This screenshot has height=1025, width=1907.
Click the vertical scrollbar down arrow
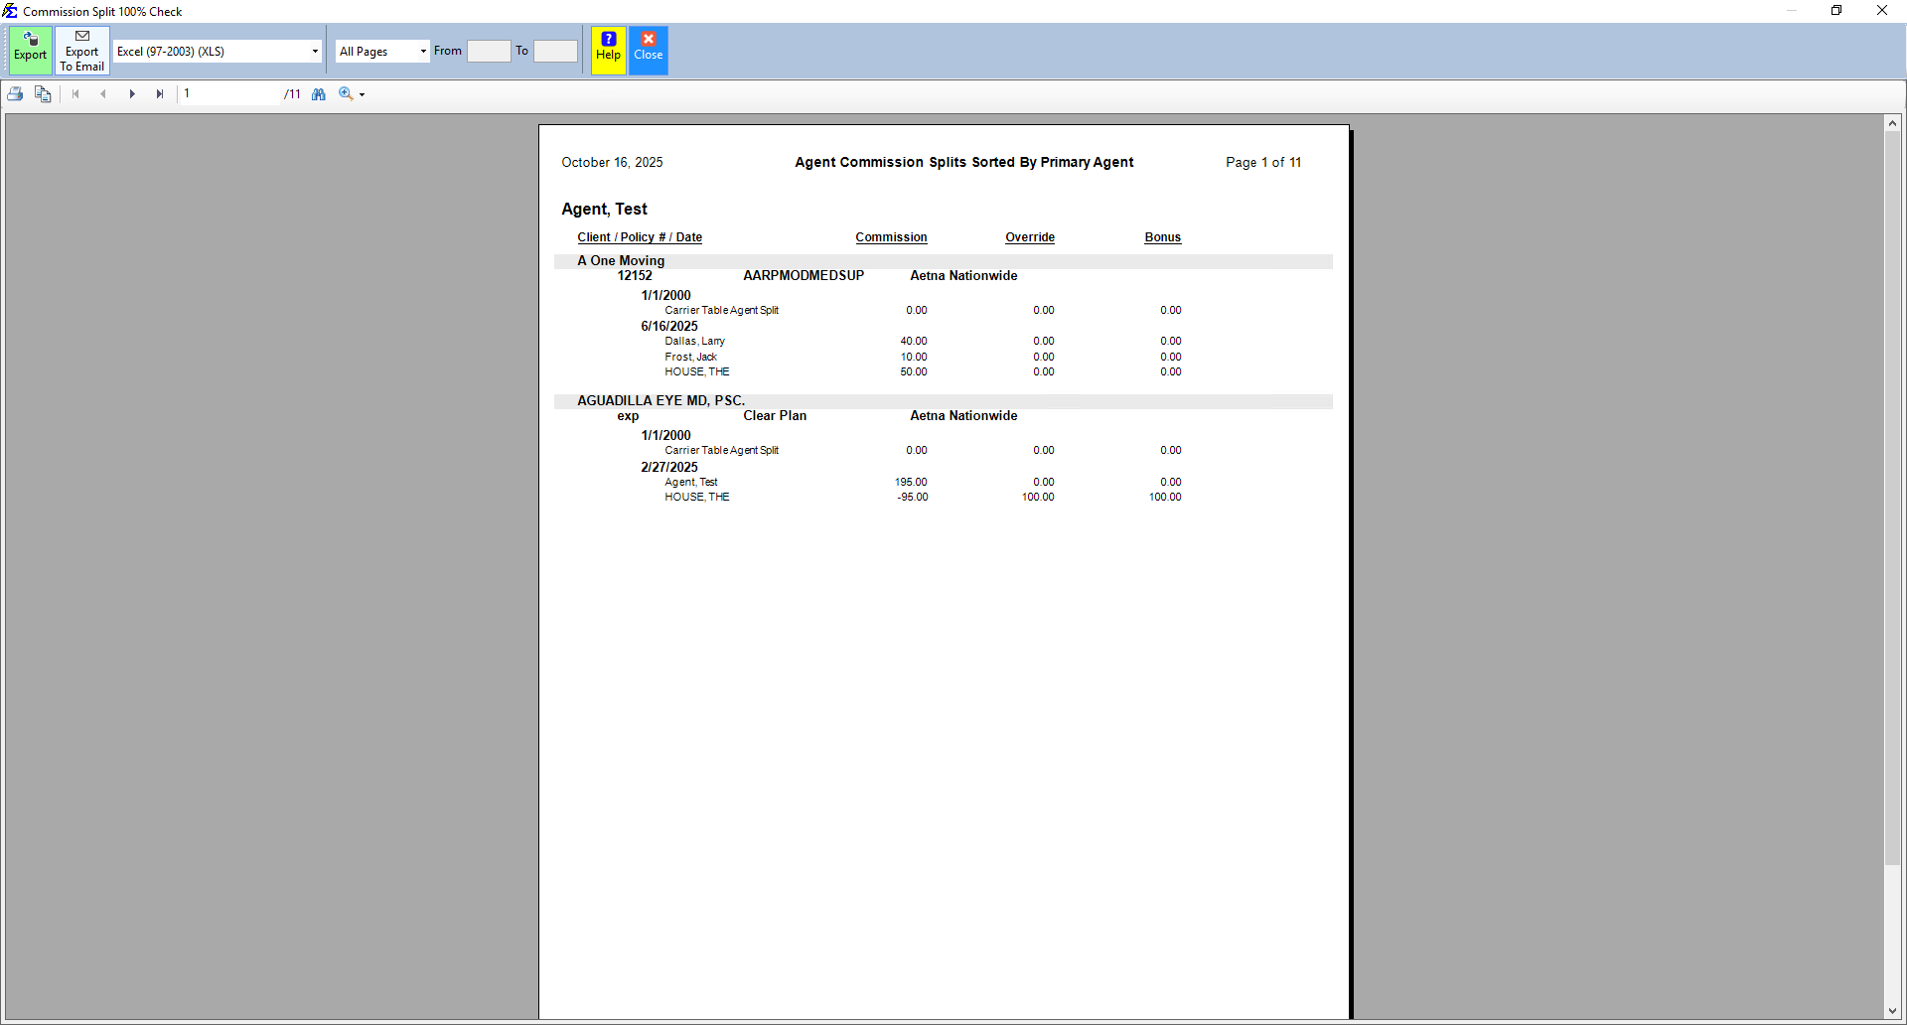pos(1892,1011)
